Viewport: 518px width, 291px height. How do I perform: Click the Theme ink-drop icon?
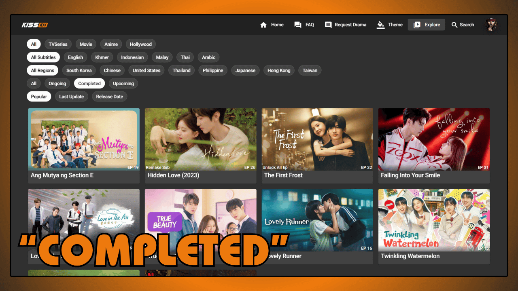tap(380, 25)
